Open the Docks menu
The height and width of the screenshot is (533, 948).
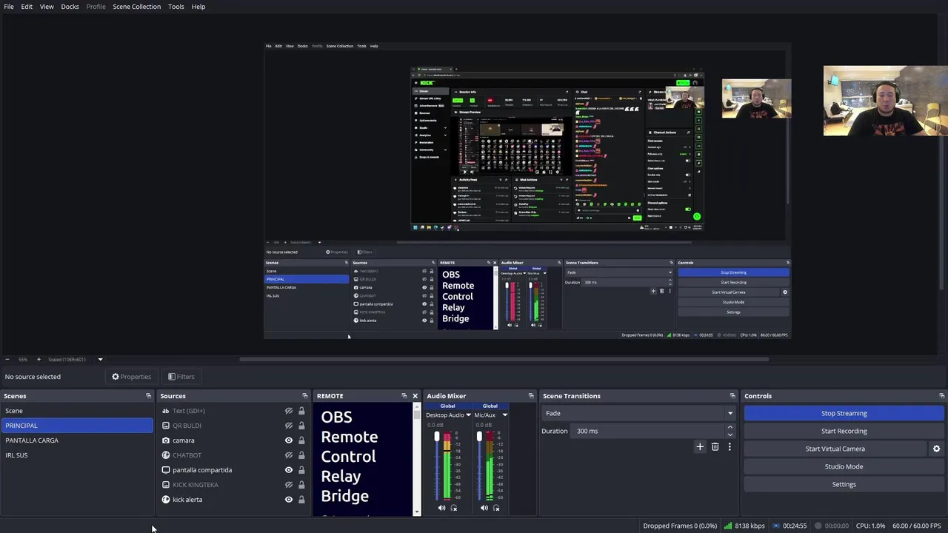(70, 7)
